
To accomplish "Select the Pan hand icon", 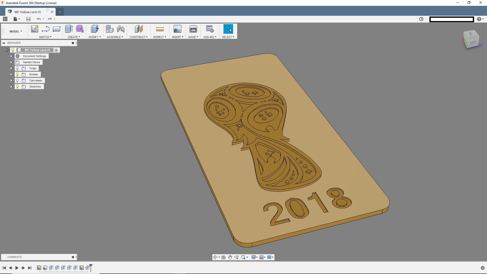I will 230,257.
